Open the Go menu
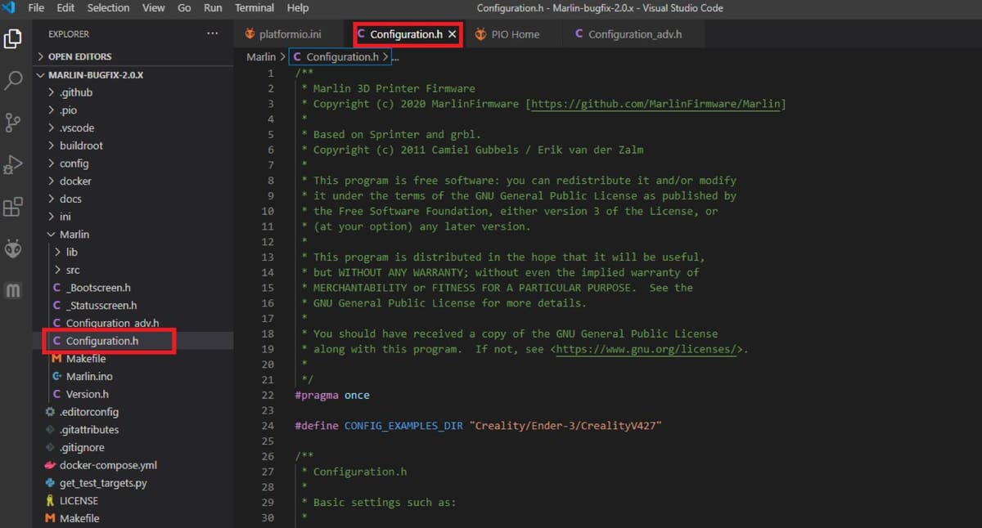Screen dimensions: 982x528 click(184, 8)
